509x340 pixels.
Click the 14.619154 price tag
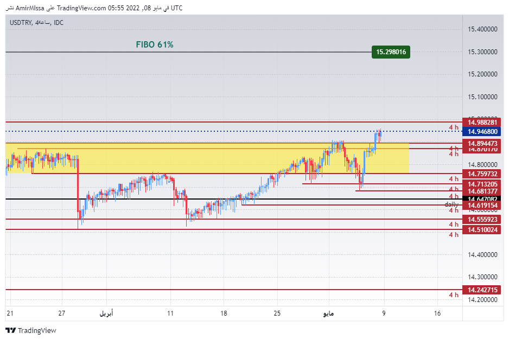click(482, 205)
